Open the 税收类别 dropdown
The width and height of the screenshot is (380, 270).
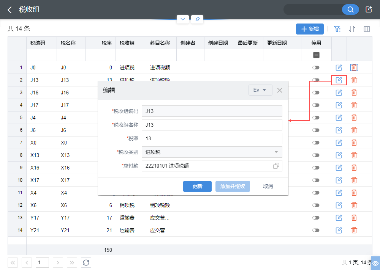(212, 152)
